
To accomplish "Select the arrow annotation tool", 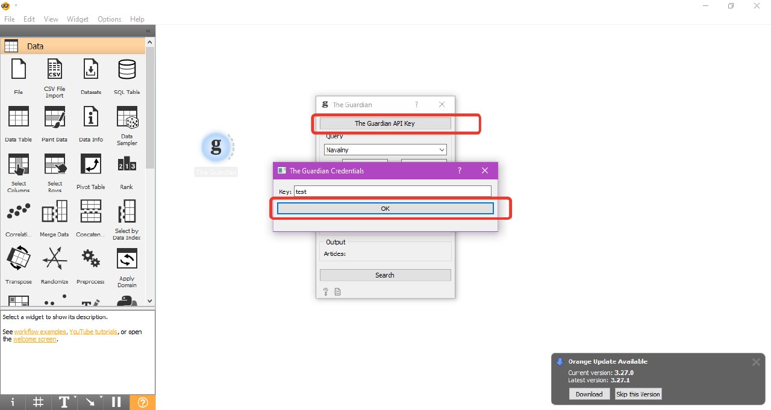I will pyautogui.click(x=90, y=403).
